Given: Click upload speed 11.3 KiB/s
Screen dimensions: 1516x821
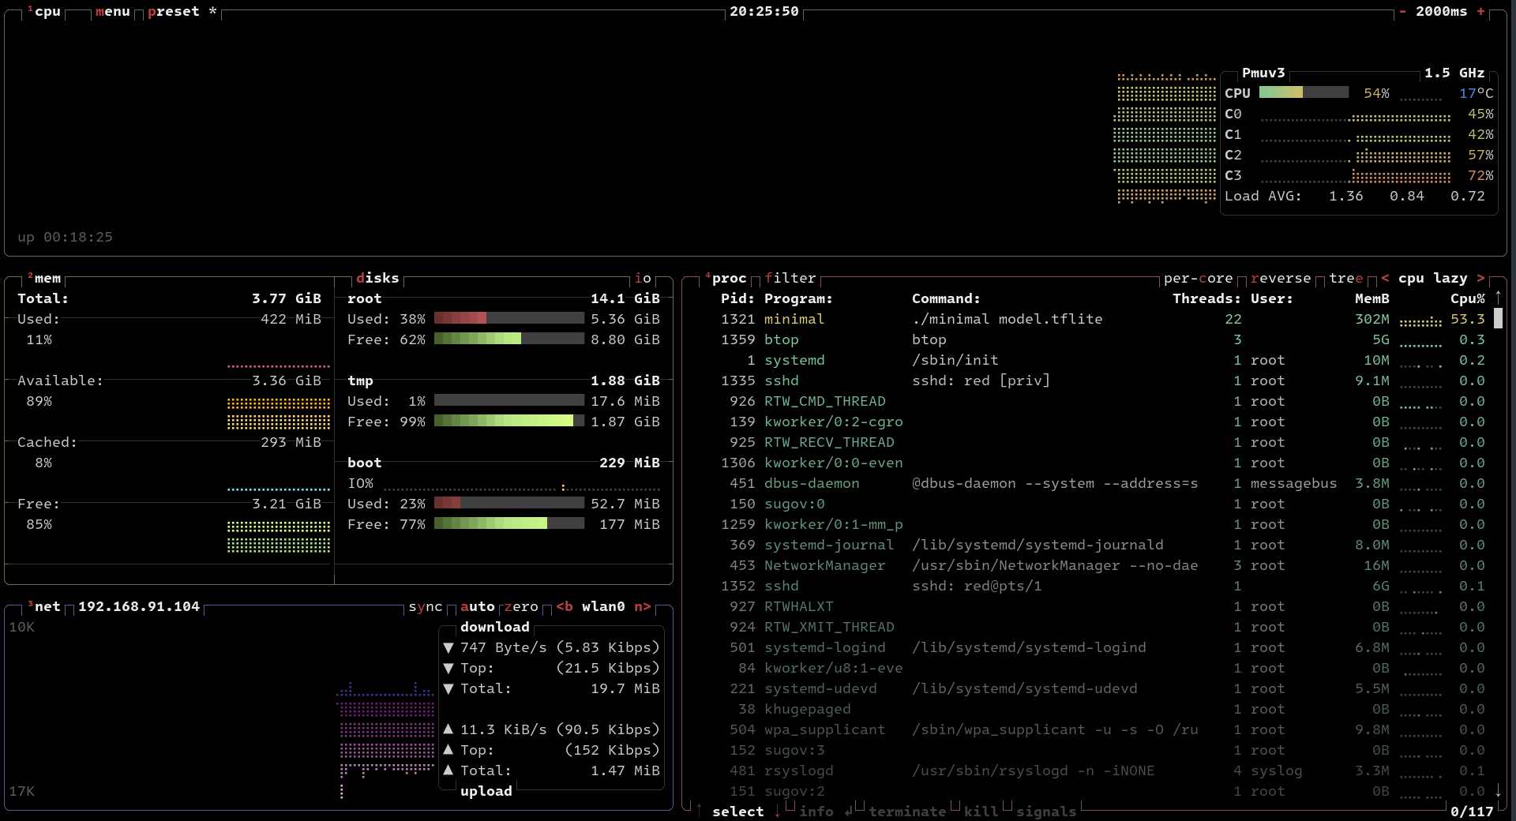Looking at the screenshot, I should [503, 730].
